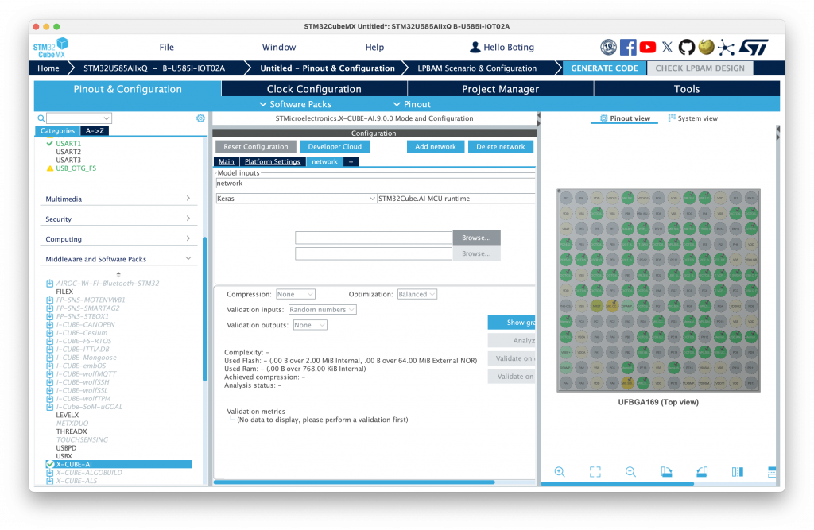This screenshot has height=530, width=814.
Task: Select the Platform Settings tab
Action: pyautogui.click(x=273, y=162)
